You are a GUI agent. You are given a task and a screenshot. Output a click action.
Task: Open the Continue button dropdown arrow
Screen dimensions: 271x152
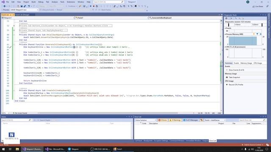(76, 6)
